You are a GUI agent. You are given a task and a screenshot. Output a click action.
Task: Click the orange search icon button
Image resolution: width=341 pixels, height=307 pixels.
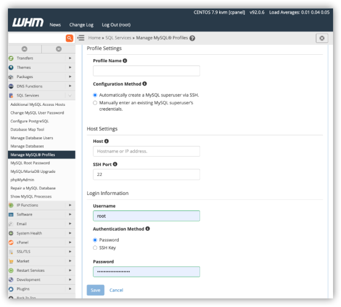(x=70, y=38)
